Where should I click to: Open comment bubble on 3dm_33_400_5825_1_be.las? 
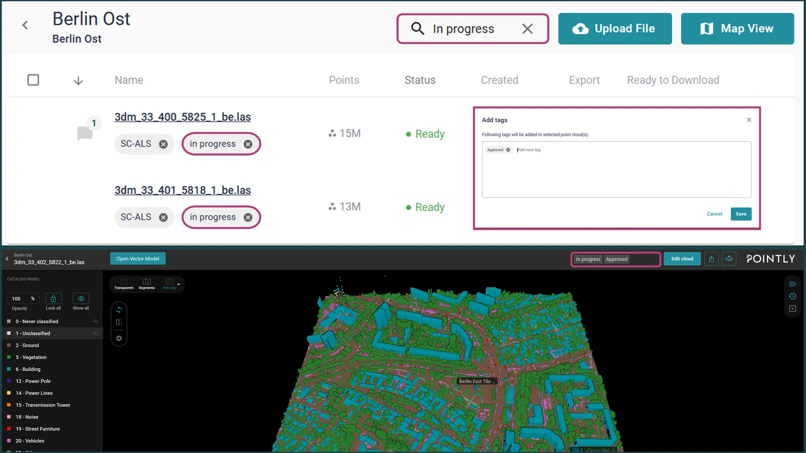(85, 133)
